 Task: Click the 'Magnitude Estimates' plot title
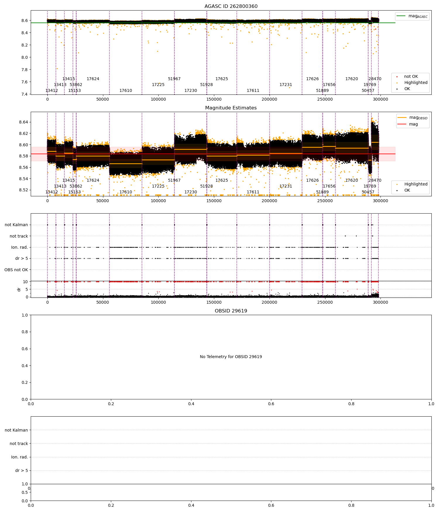[231, 108]
